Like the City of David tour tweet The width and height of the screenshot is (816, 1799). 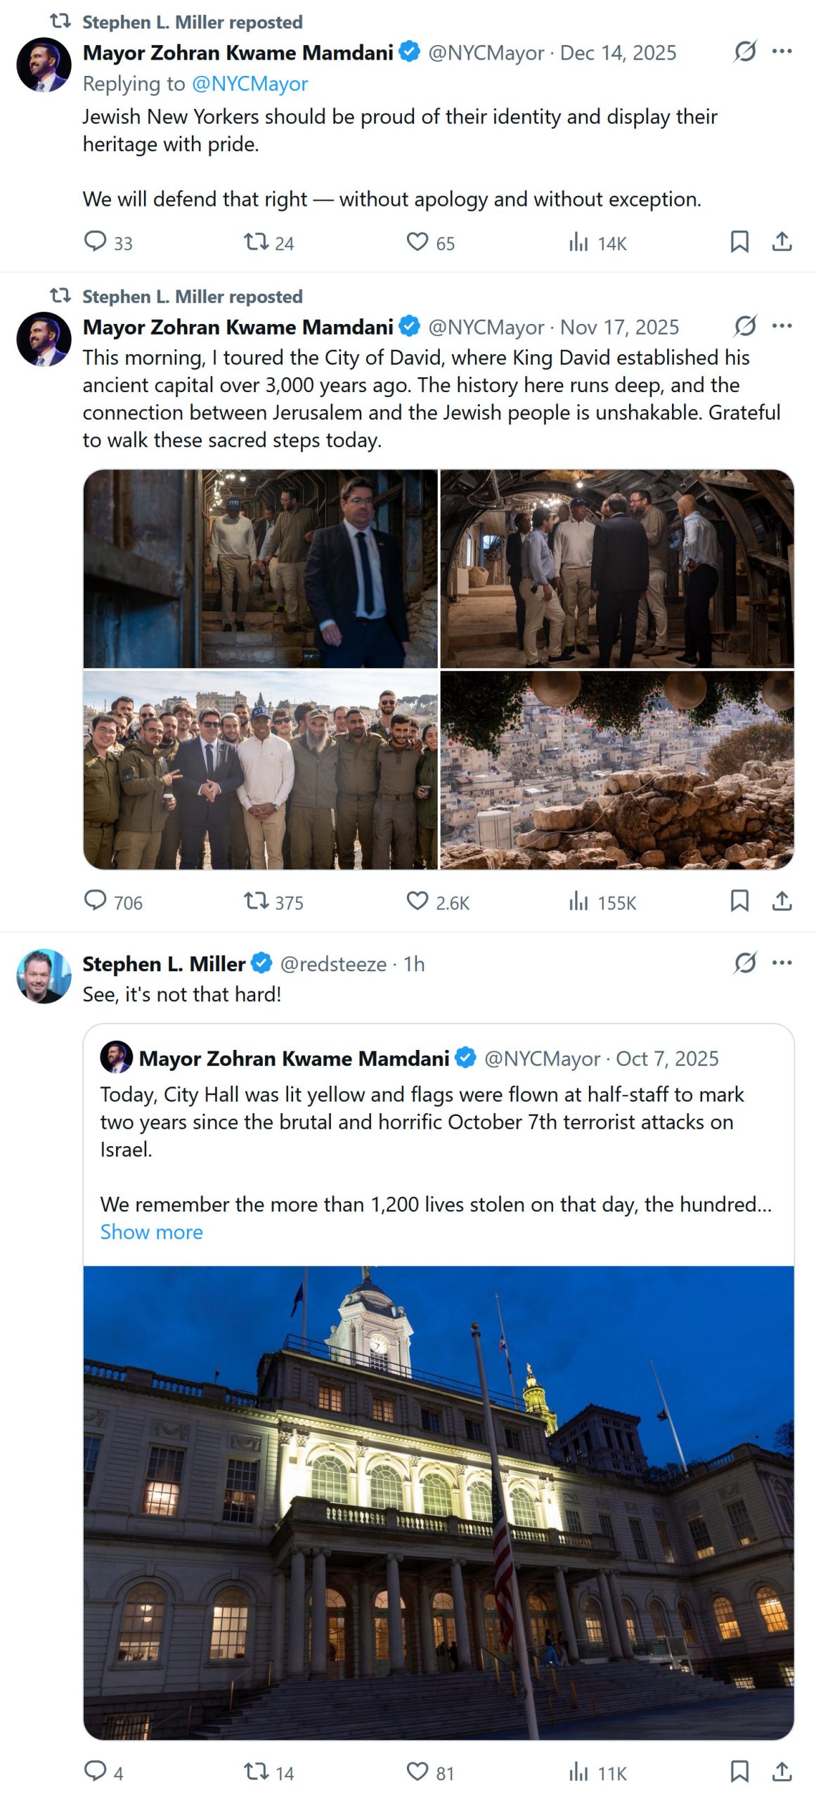(417, 901)
